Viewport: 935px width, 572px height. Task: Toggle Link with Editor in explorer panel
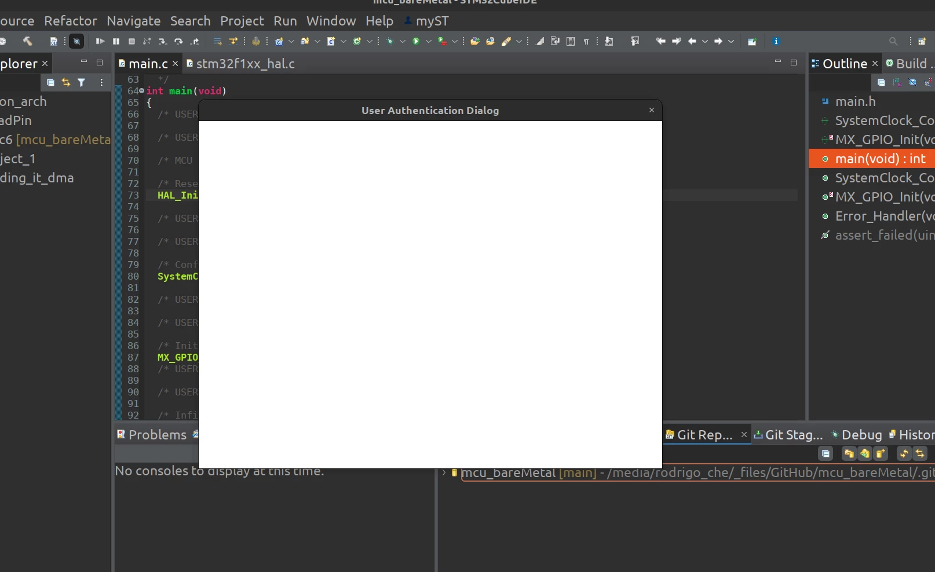click(66, 82)
